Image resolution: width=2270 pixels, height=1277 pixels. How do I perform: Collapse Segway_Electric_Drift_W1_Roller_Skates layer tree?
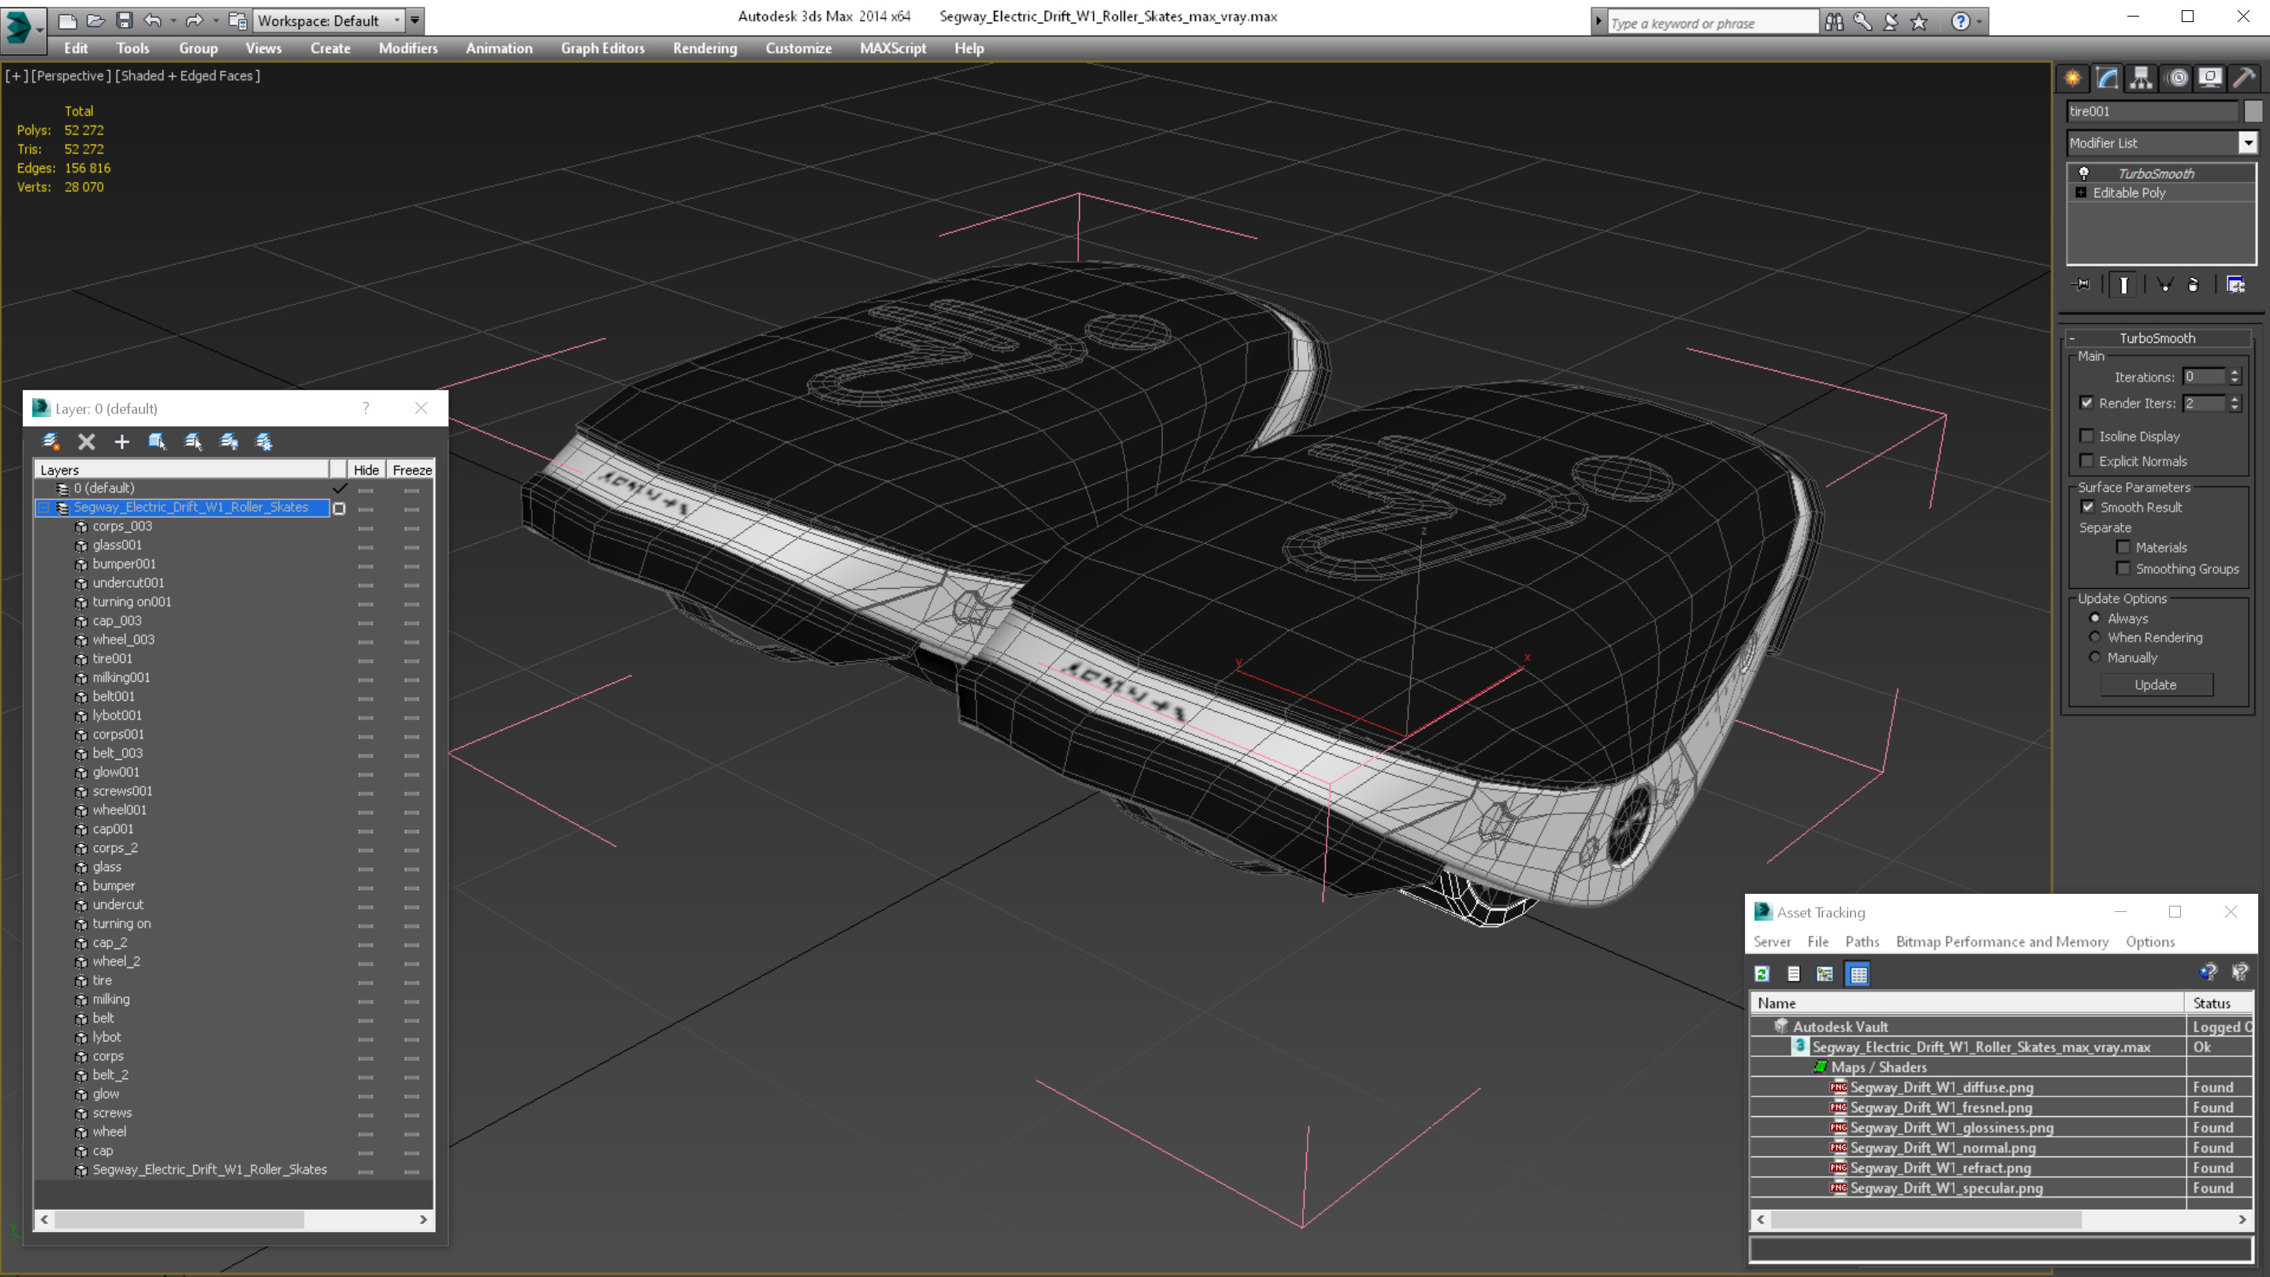pos(43,508)
